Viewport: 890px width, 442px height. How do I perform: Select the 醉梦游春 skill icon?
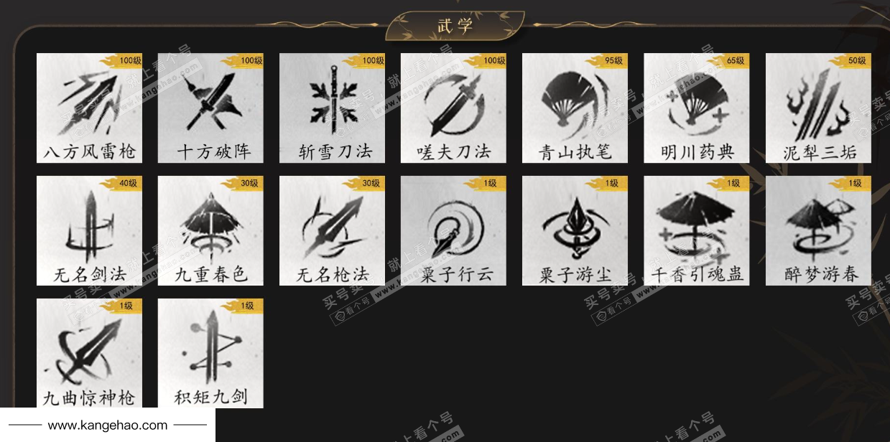[x=819, y=231]
